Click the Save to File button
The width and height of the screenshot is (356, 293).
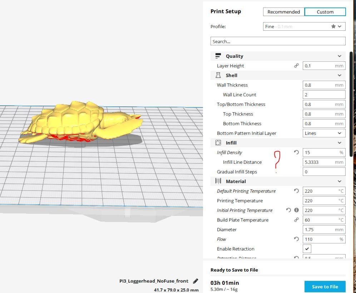[x=325, y=287]
